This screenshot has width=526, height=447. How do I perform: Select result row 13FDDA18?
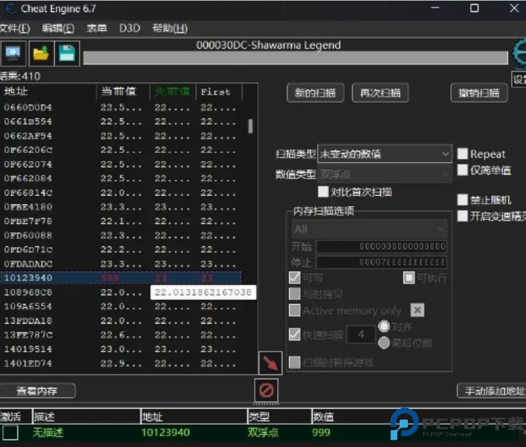click(121, 321)
